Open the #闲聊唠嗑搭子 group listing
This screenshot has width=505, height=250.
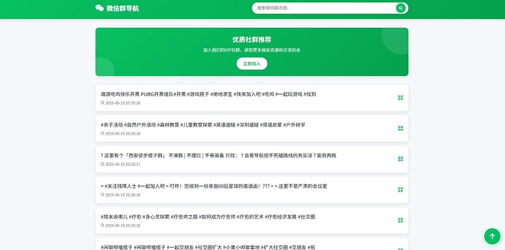click(x=208, y=247)
